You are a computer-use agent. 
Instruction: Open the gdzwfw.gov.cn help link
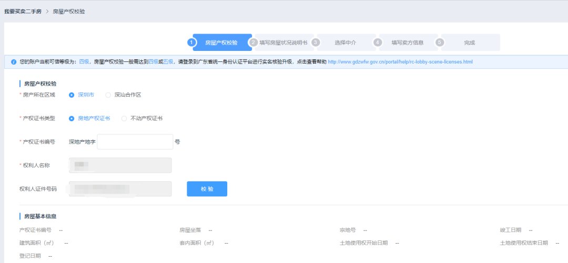[400, 62]
